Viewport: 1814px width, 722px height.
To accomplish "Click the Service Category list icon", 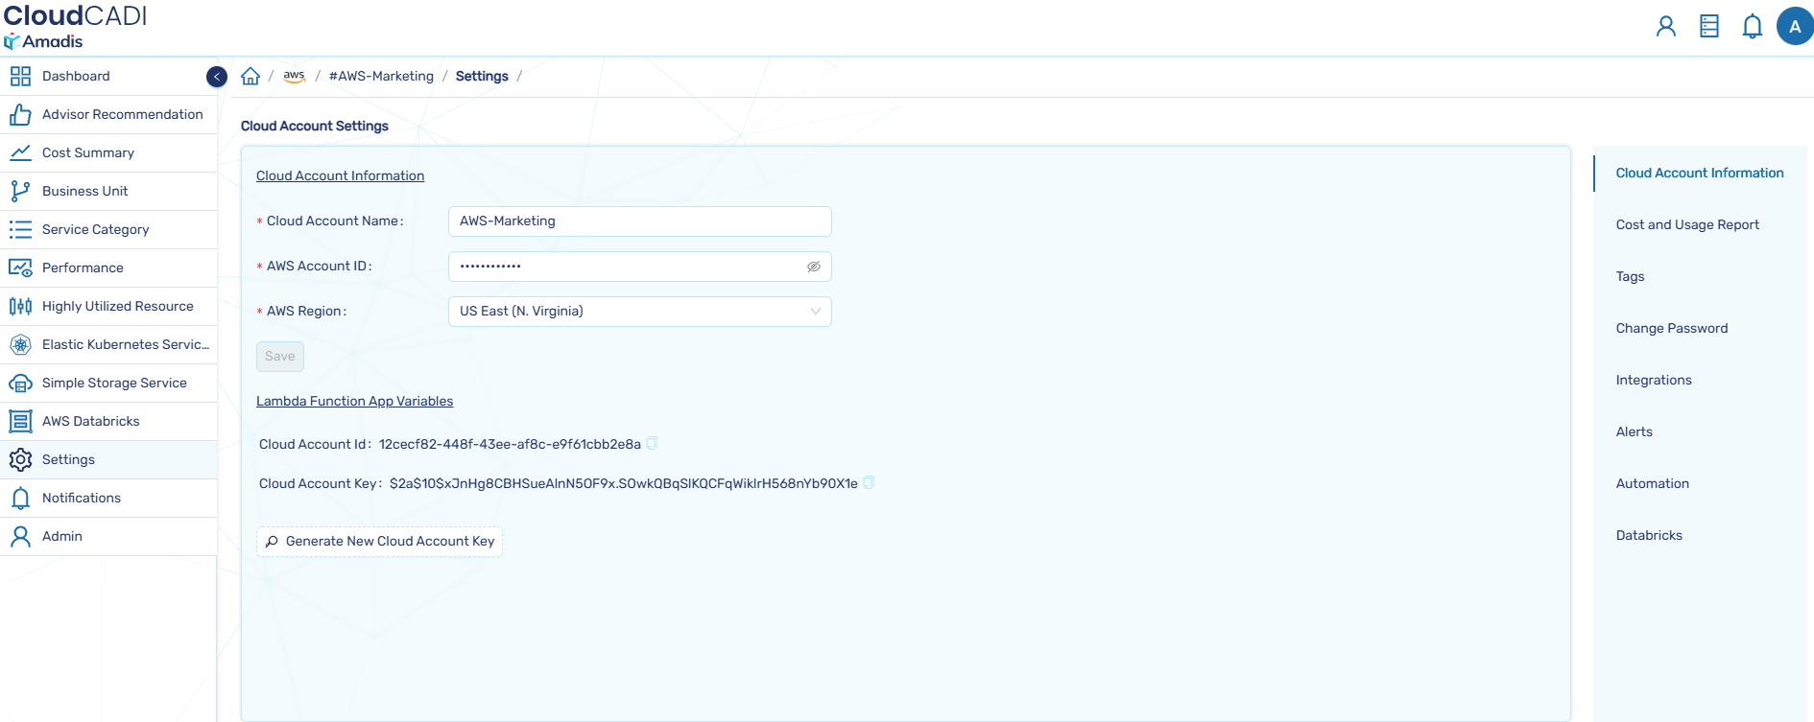I will click(x=20, y=229).
